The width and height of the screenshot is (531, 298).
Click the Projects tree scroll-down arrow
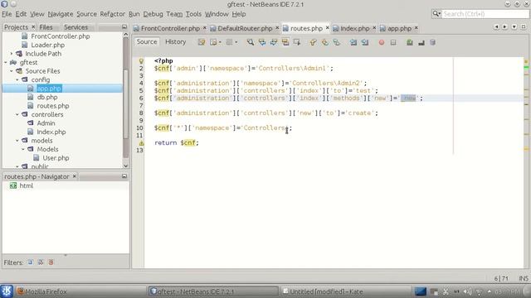point(125,166)
